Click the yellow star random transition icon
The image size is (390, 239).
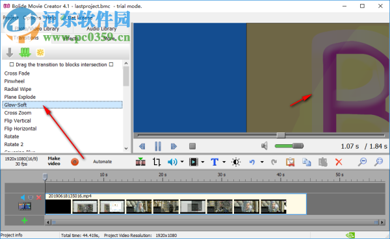click(x=40, y=53)
